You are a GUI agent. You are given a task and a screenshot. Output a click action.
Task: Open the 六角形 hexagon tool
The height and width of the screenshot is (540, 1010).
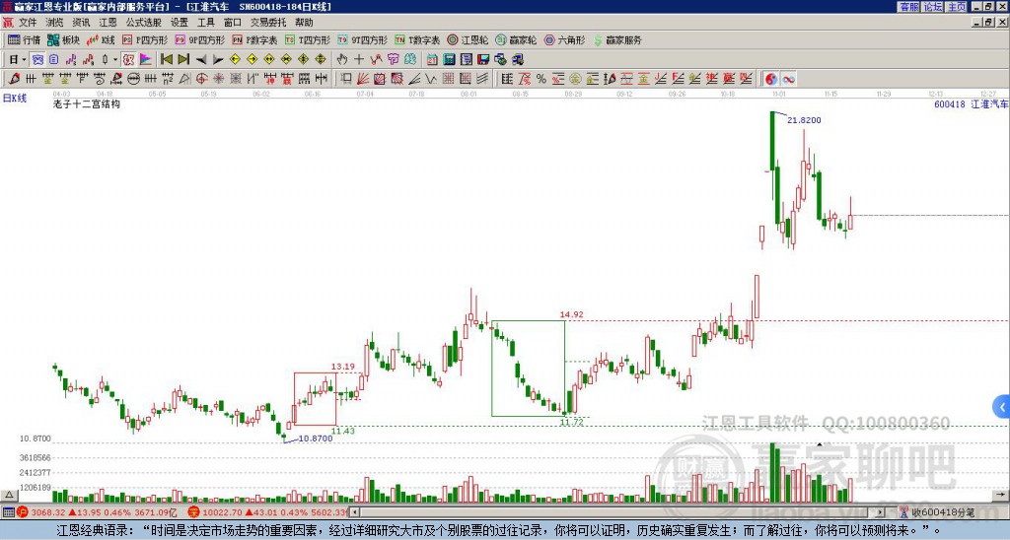565,39
